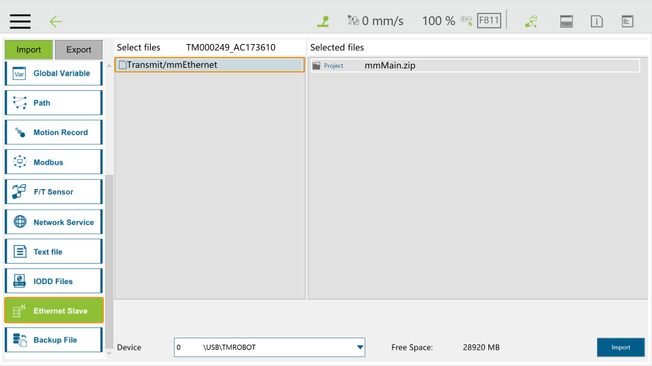Click the plus/minus speed adjust icon
Image resolution: width=652 pixels, height=366 pixels.
(466, 20)
